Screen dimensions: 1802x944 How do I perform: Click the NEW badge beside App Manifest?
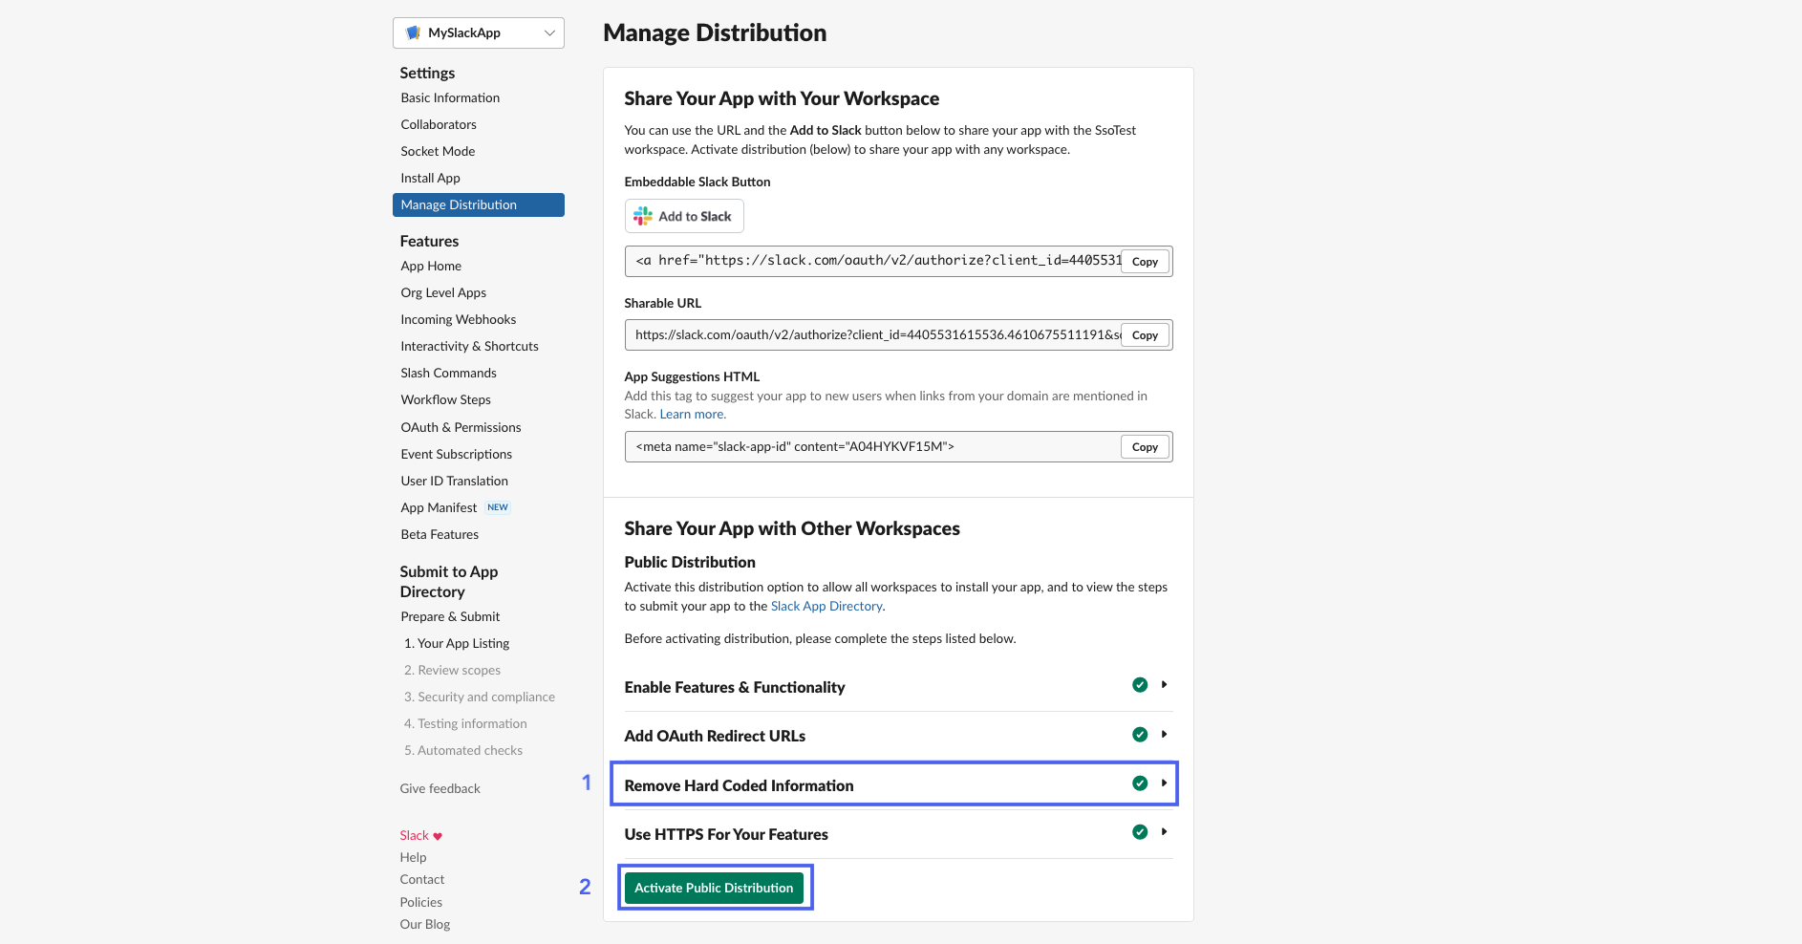pos(498,507)
